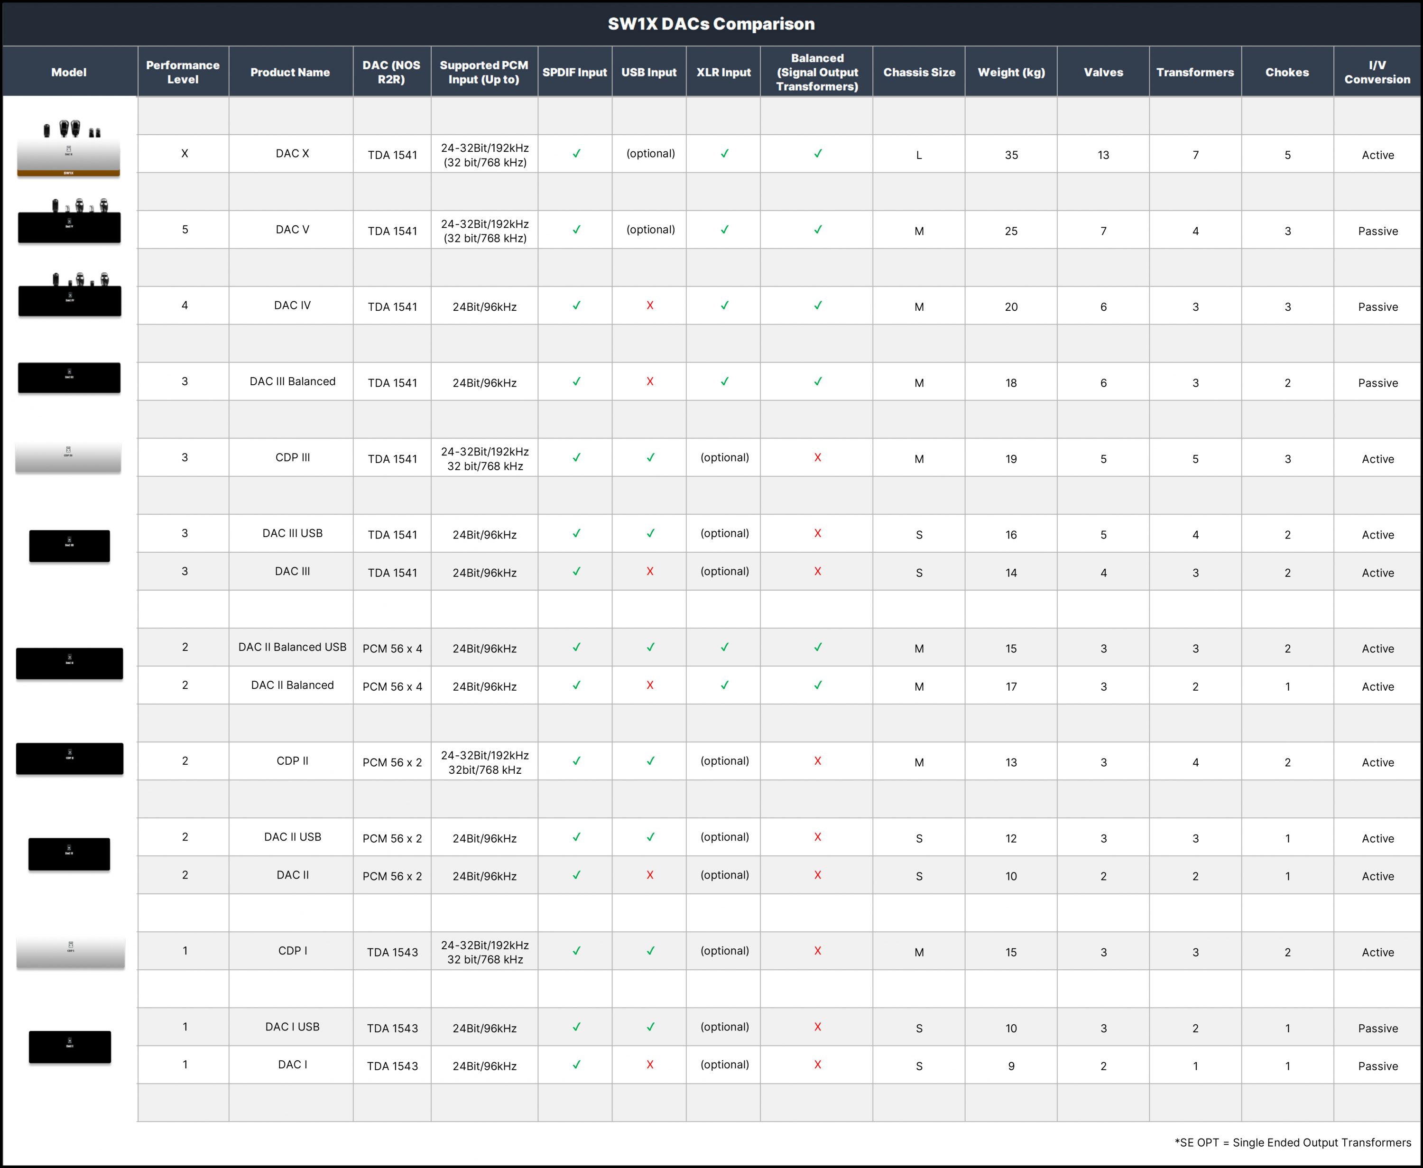Viewport: 1423px width, 1168px height.
Task: Click the weight value 17 for DAC II Balanced
Action: [x=1011, y=686]
